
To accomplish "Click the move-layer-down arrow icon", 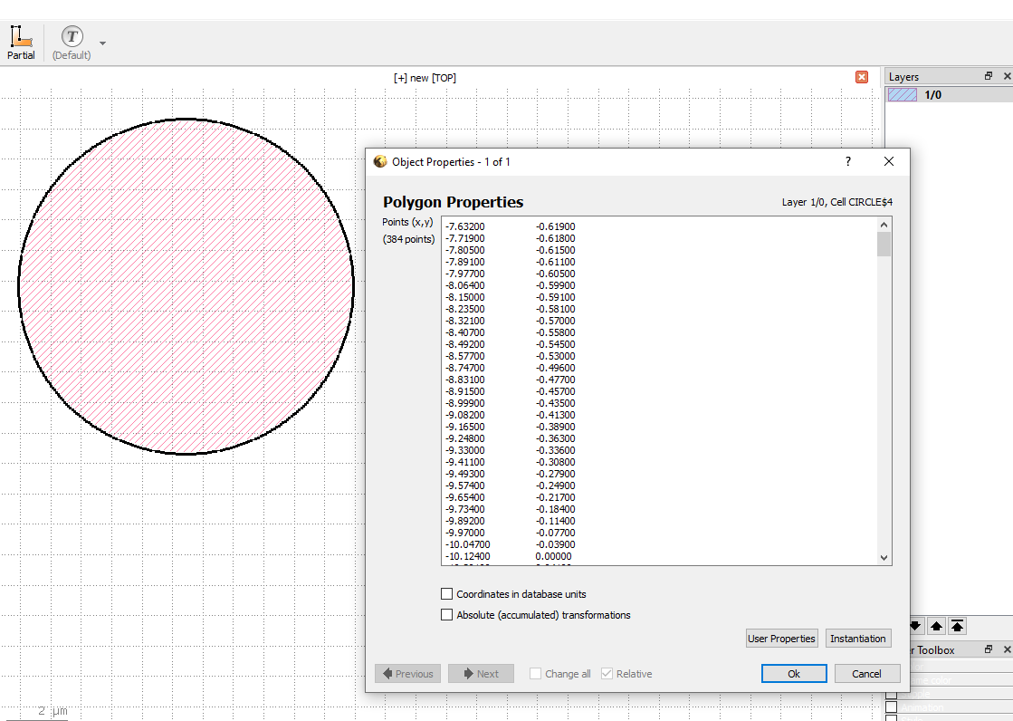I will tap(915, 626).
